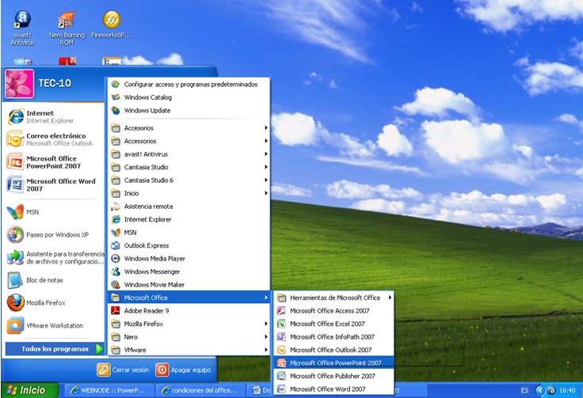This screenshot has width=583, height=398.
Task: Expand hidden tray icons arrow
Action: 540,390
